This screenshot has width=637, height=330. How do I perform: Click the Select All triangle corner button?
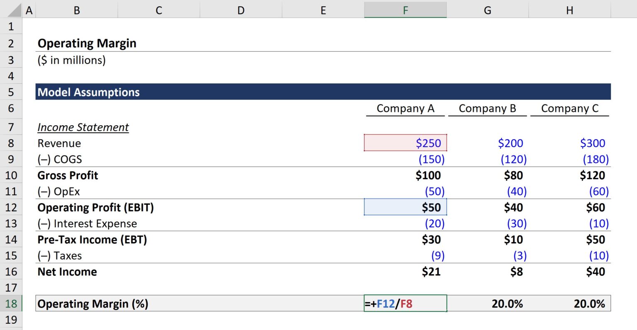click(x=12, y=10)
